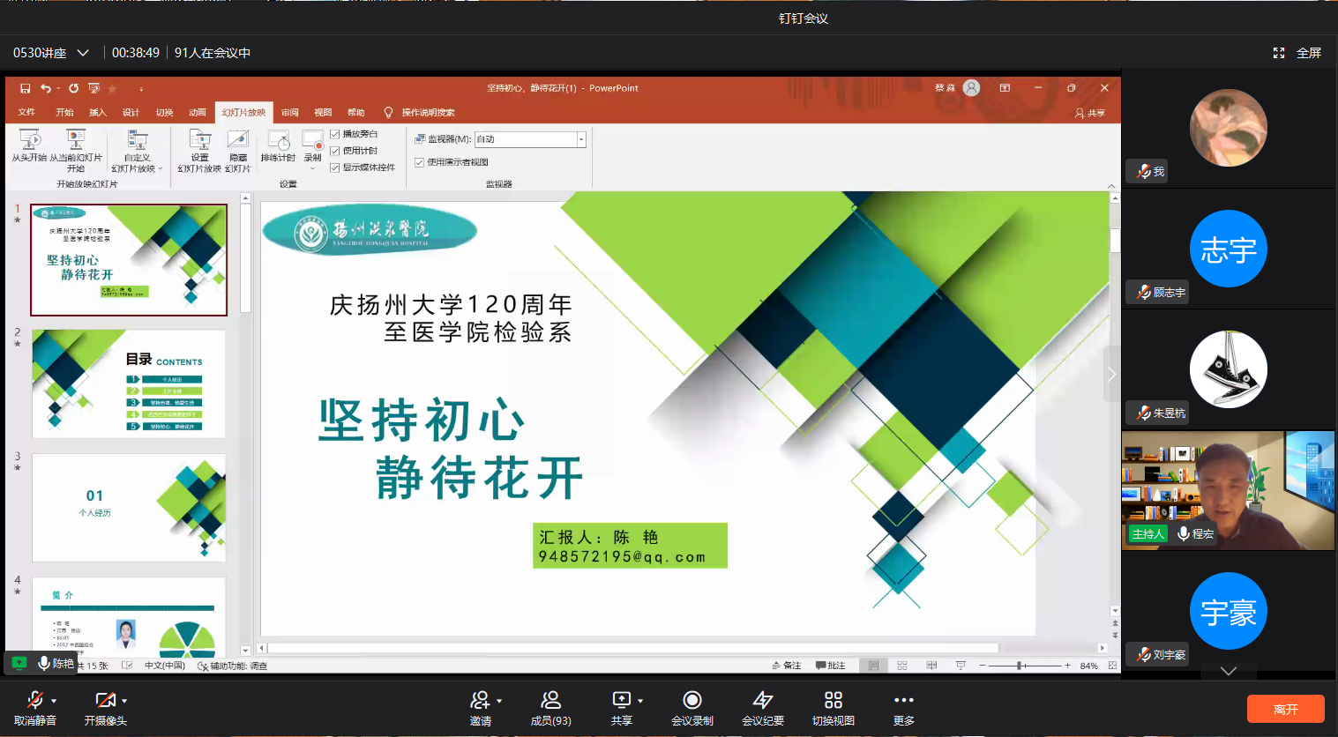Click the meeting recording icon
Screen dimensions: 1338x737
pos(691,700)
